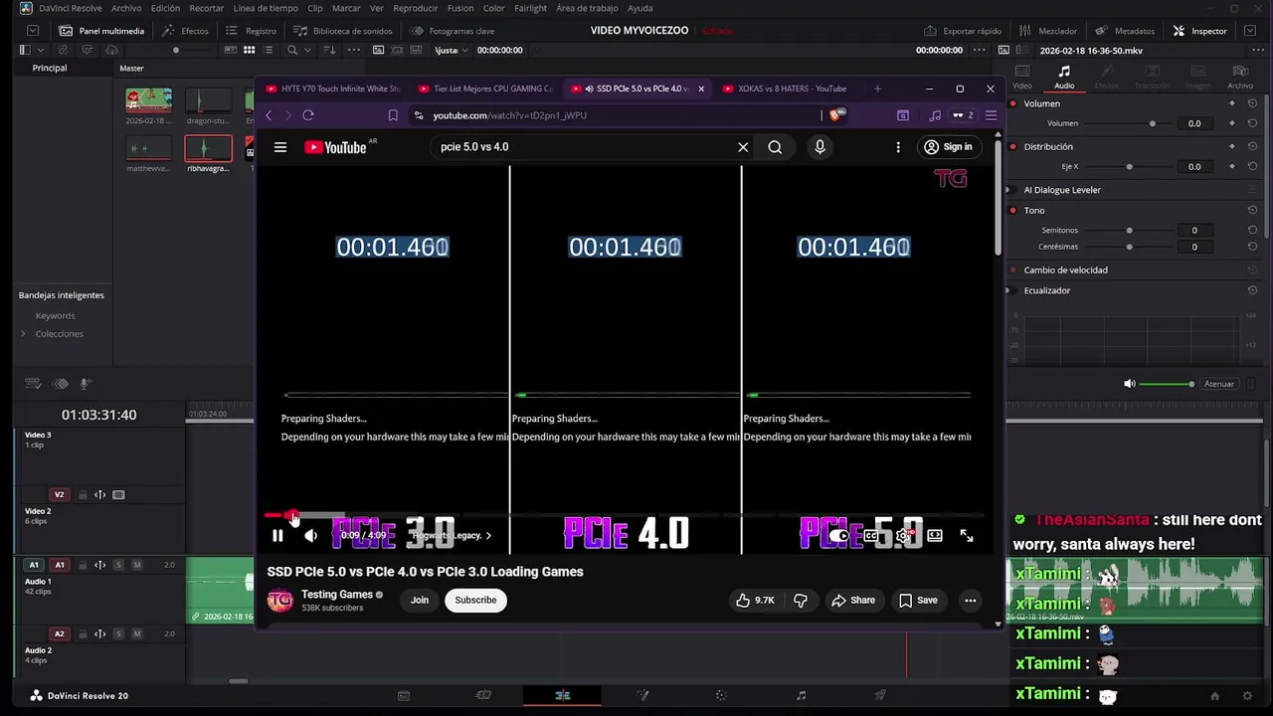Toggle Cambio de velocidad section dot
This screenshot has height=716, width=1273.
point(1013,269)
